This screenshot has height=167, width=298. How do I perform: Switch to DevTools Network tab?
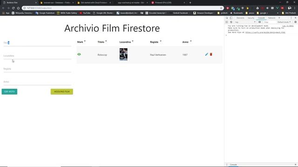(x=271, y=18)
